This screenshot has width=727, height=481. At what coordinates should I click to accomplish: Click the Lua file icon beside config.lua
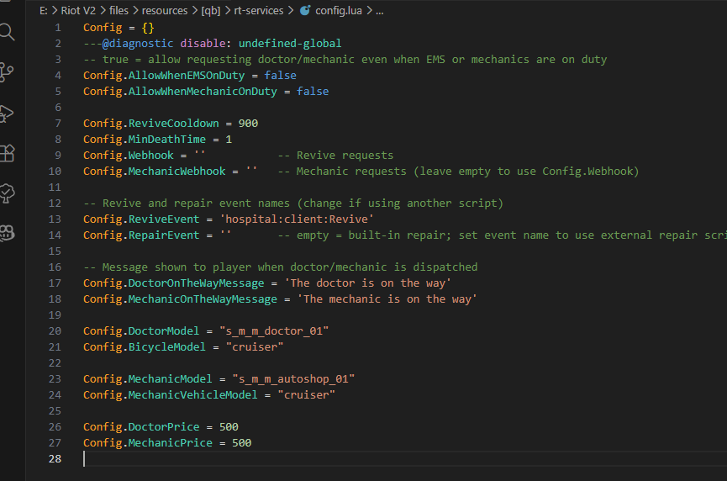(x=305, y=10)
